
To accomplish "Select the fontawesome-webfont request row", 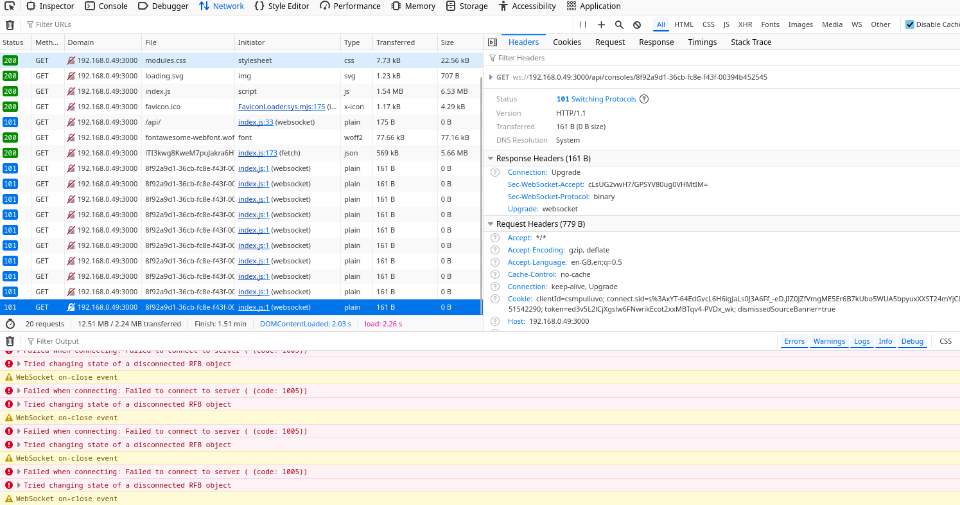I will 240,137.
